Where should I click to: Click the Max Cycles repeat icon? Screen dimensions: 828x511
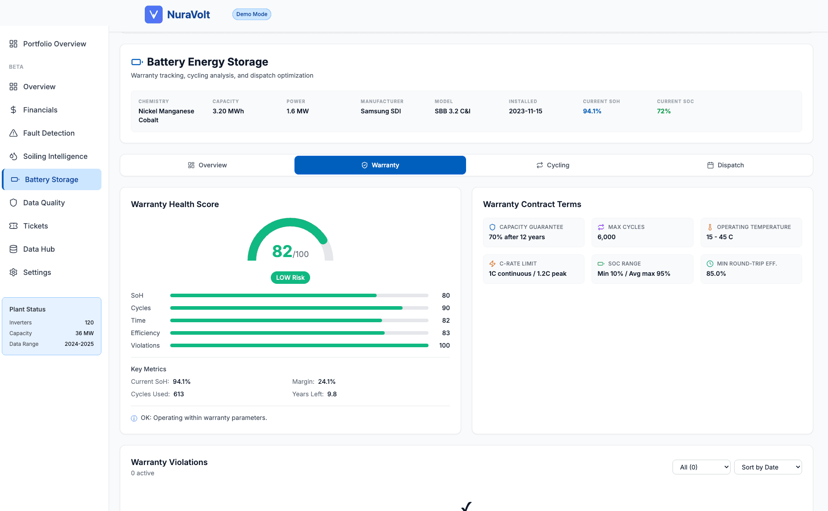tap(601, 227)
